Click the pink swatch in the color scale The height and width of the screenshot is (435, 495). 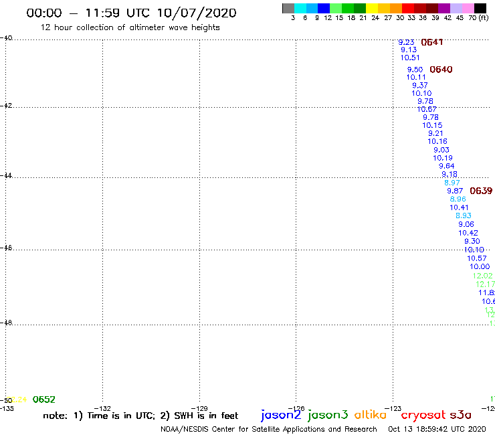coord(468,8)
